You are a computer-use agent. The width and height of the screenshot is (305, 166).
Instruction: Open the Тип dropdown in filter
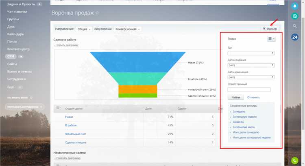[251, 53]
